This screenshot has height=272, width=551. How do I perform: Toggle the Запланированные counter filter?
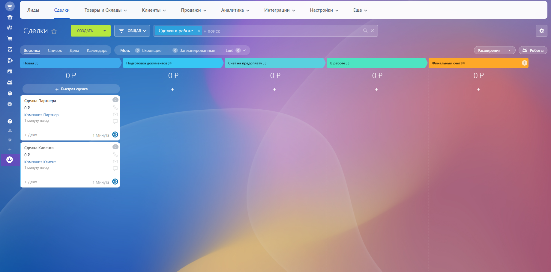coord(194,50)
